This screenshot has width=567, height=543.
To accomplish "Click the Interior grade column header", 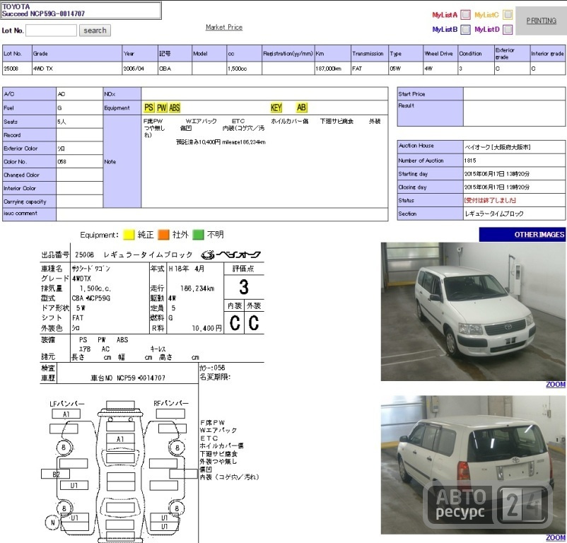I will 547,54.
